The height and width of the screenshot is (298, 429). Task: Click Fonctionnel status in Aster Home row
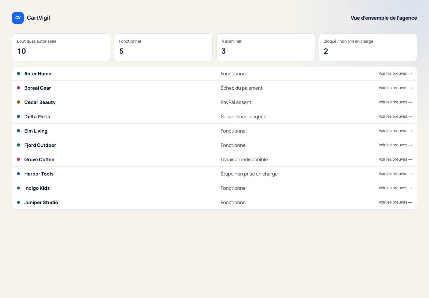click(234, 74)
